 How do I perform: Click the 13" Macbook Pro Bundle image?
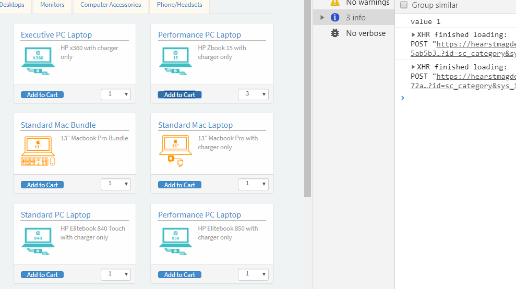(38, 151)
